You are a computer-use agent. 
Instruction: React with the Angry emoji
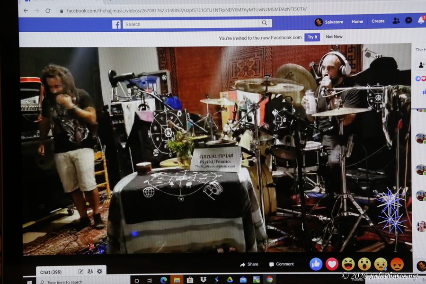coord(397,264)
